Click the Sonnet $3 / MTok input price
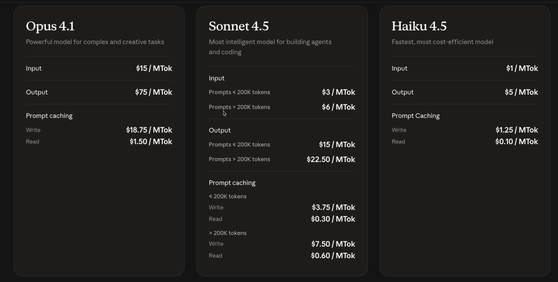 pos(338,92)
